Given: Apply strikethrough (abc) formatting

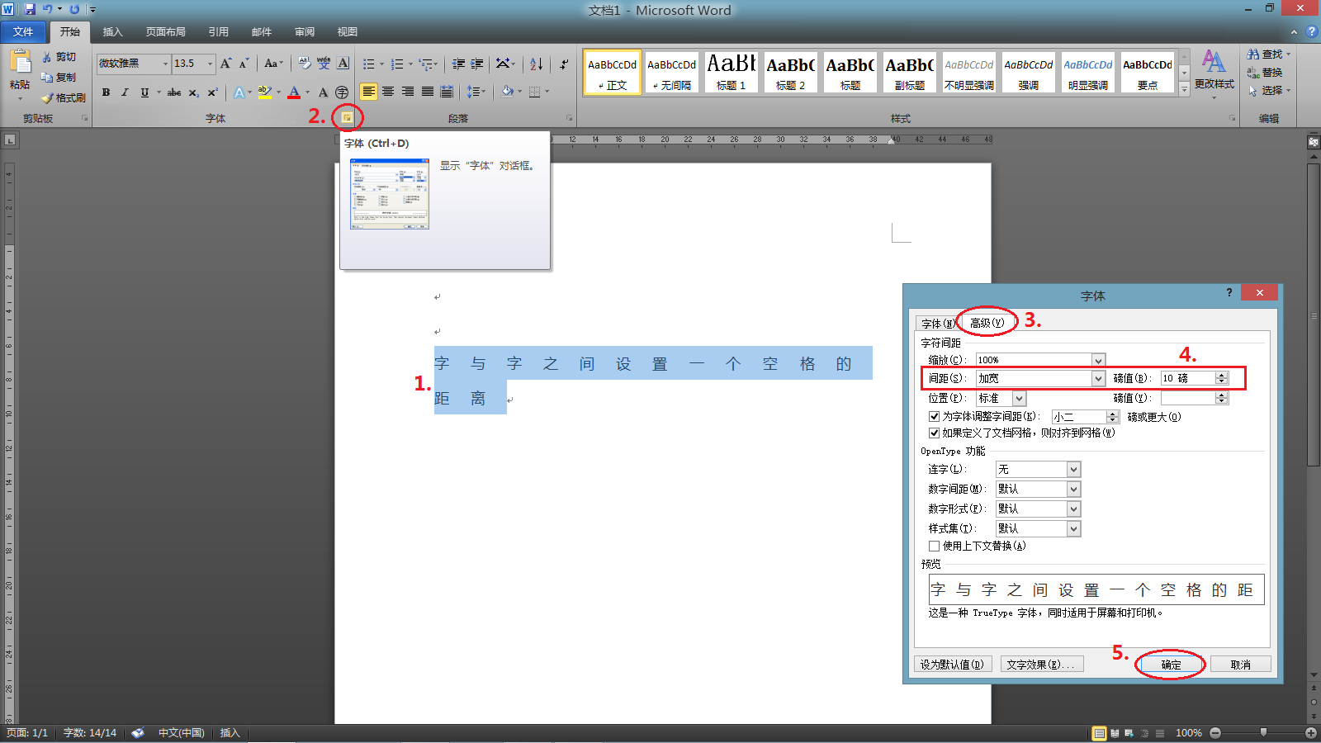Looking at the screenshot, I should tap(174, 92).
